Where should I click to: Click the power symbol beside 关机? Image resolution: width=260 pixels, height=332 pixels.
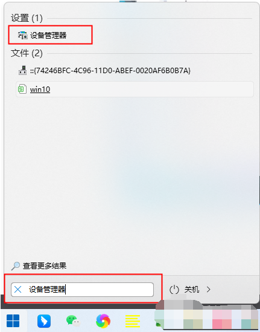tap(174, 290)
